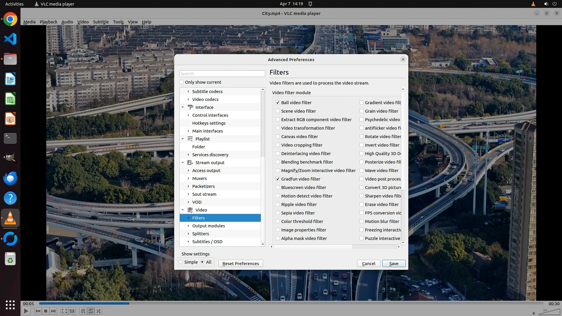The image size is (562, 316).
Task: Enable shuffle/random playback icon
Action: point(99,311)
